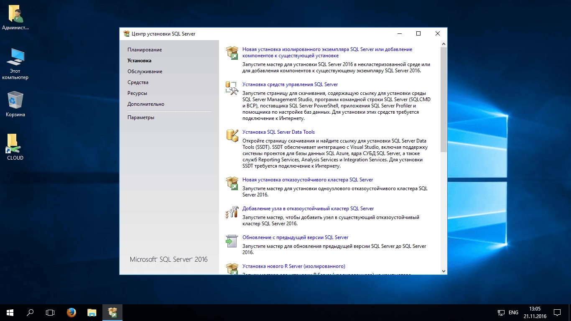The width and height of the screenshot is (571, 321).
Task: Click the new R Server installation icon
Action: tap(232, 269)
